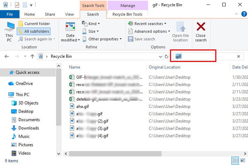Click the horizontal scrollbar thumb

(115, 154)
